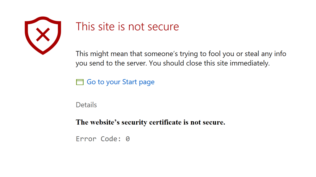
Task: Click the green Start page window icon
Action: (80, 82)
